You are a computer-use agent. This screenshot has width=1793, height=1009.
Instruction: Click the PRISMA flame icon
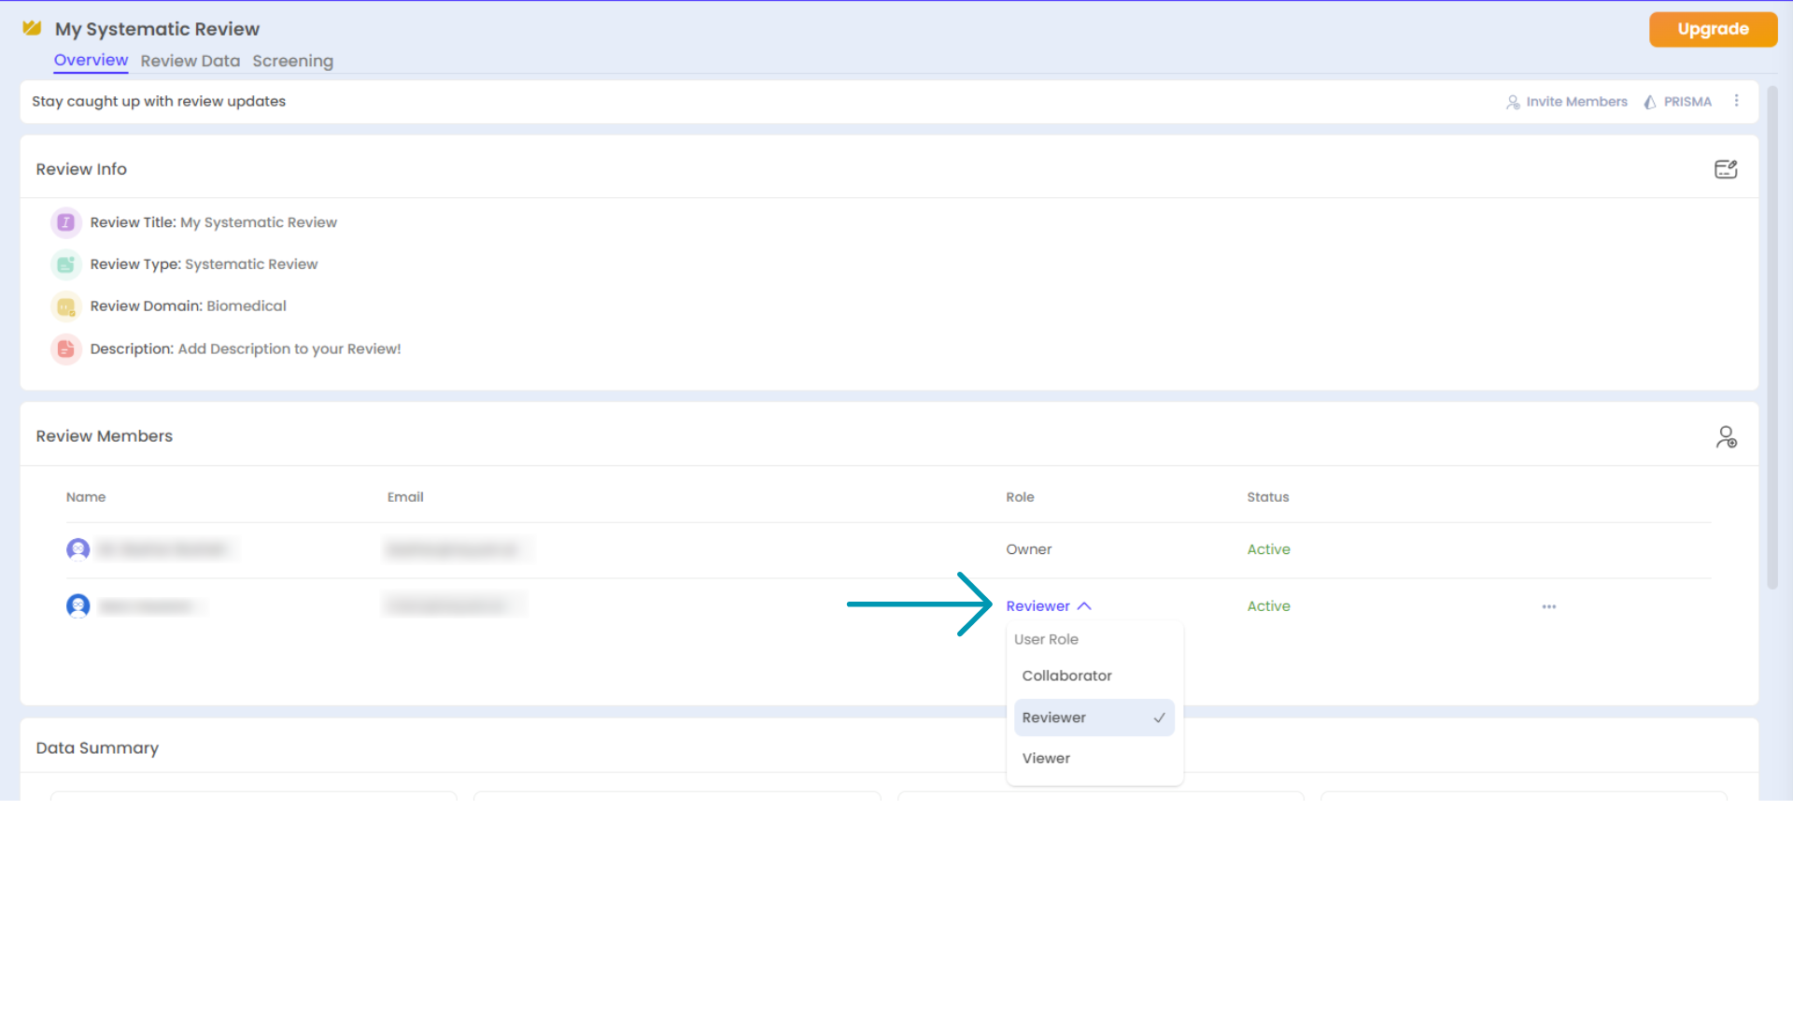tap(1650, 102)
